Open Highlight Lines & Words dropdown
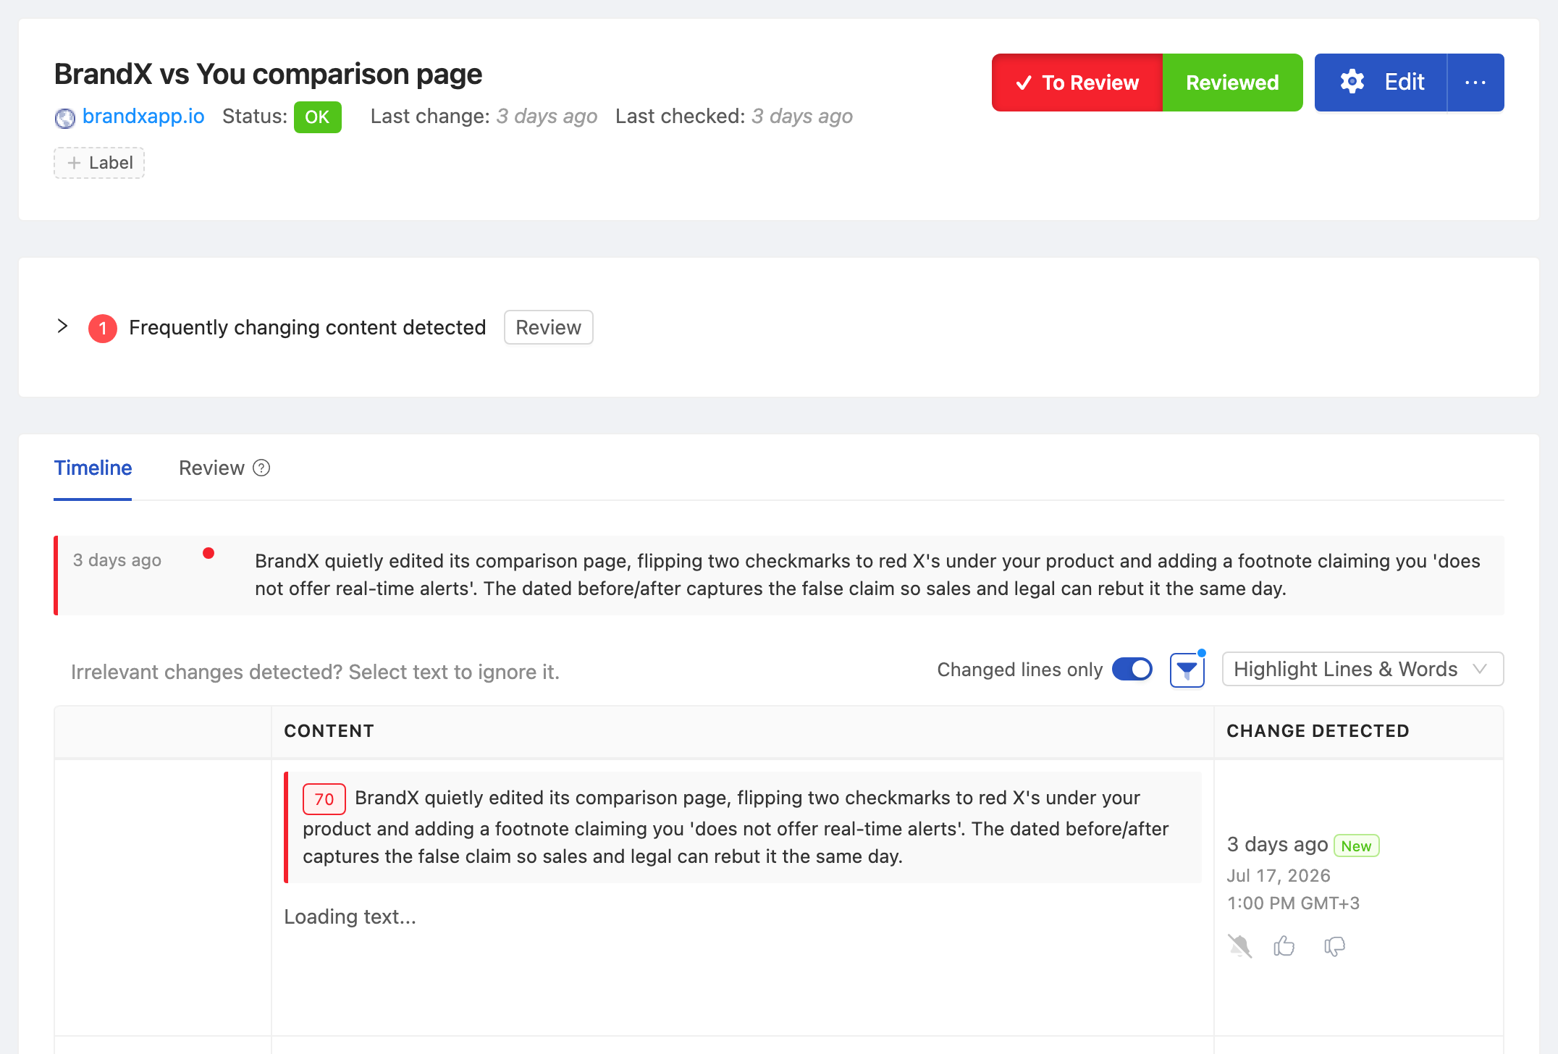 1363,670
